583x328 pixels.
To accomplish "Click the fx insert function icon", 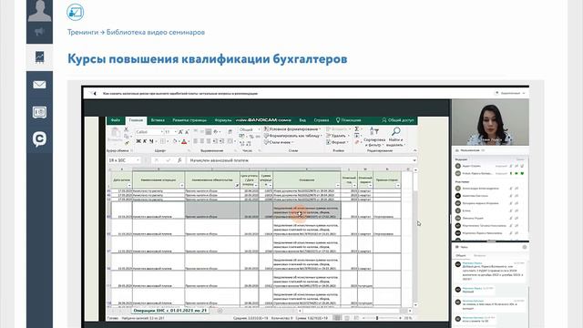I will coord(179,160).
